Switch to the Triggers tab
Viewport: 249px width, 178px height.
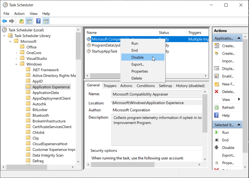(x=110, y=85)
